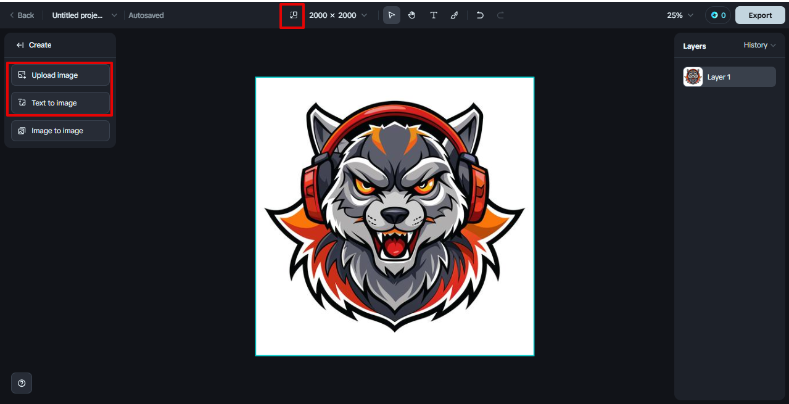Select the pointer Select tool
The width and height of the screenshot is (789, 404).
pos(392,15)
